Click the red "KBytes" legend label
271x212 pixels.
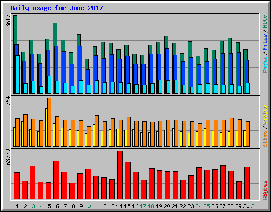(x=265, y=190)
